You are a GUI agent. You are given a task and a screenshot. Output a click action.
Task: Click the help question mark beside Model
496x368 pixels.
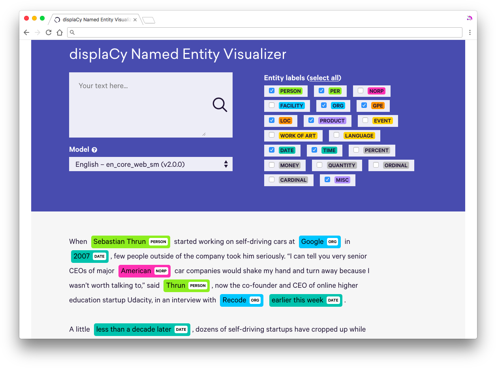click(x=94, y=149)
